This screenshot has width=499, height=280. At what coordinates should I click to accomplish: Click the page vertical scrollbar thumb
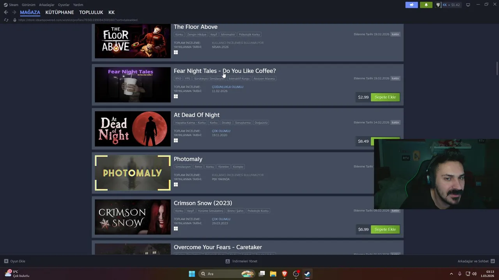click(497, 69)
